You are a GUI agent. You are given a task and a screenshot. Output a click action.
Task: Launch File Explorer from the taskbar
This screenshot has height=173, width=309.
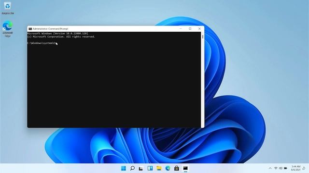(159, 168)
